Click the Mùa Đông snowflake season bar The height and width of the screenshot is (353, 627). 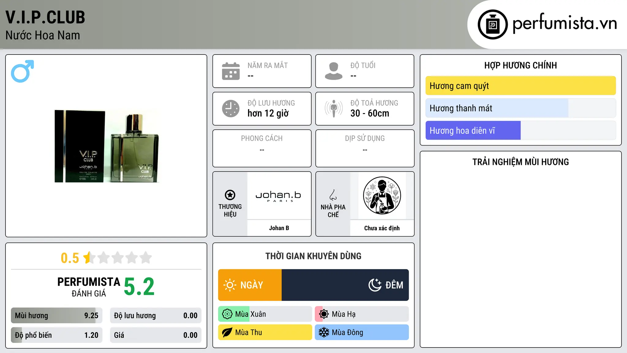coord(362,332)
